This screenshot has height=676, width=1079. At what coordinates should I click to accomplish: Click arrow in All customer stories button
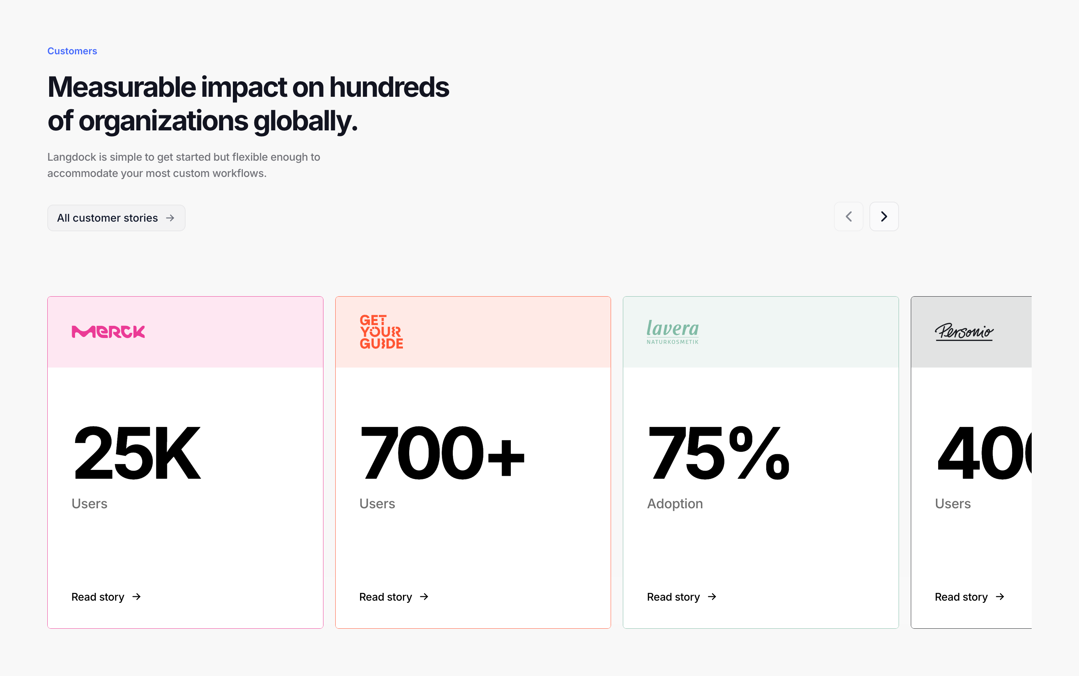[x=170, y=218]
